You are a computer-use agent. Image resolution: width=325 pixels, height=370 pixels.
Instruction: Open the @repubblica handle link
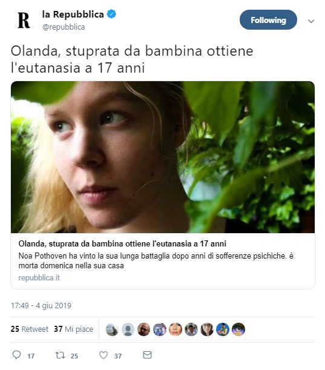(64, 27)
